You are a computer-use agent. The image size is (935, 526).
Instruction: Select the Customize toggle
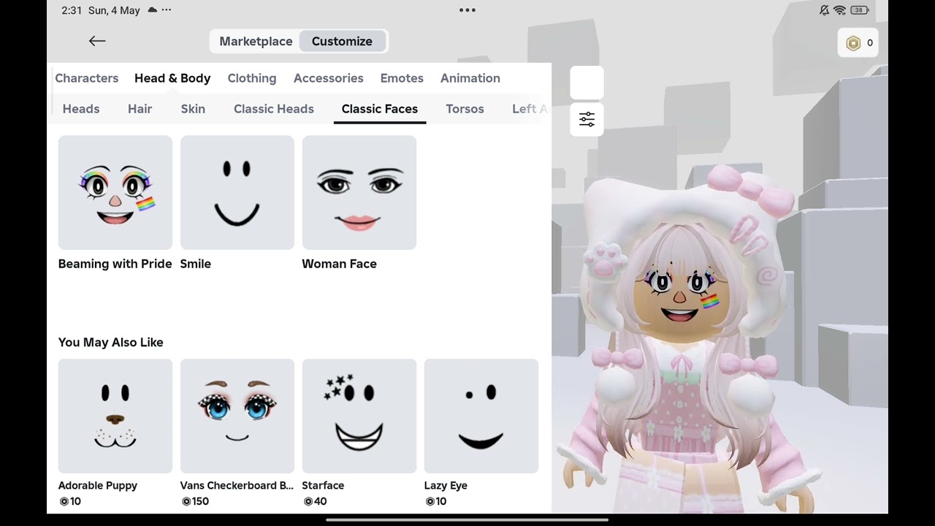click(x=342, y=42)
